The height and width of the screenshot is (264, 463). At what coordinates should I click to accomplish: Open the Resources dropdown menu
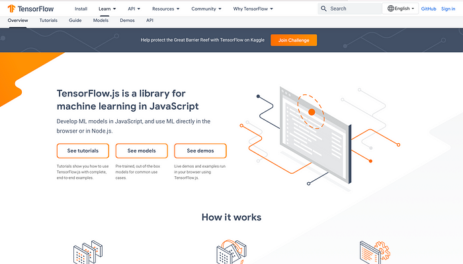165,9
